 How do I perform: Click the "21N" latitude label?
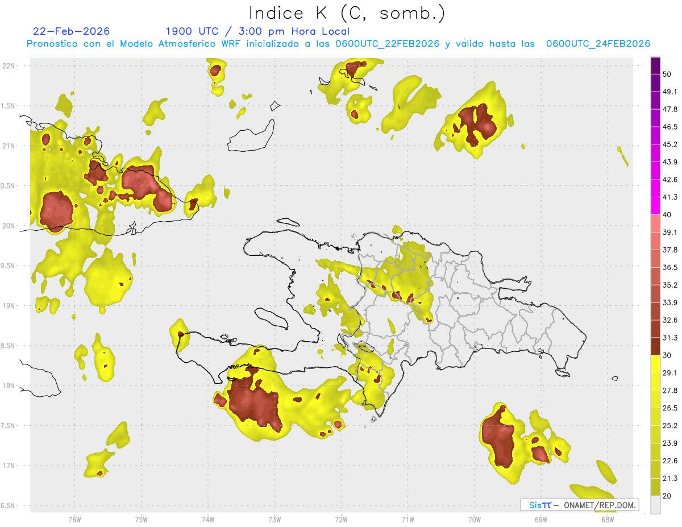[9, 146]
